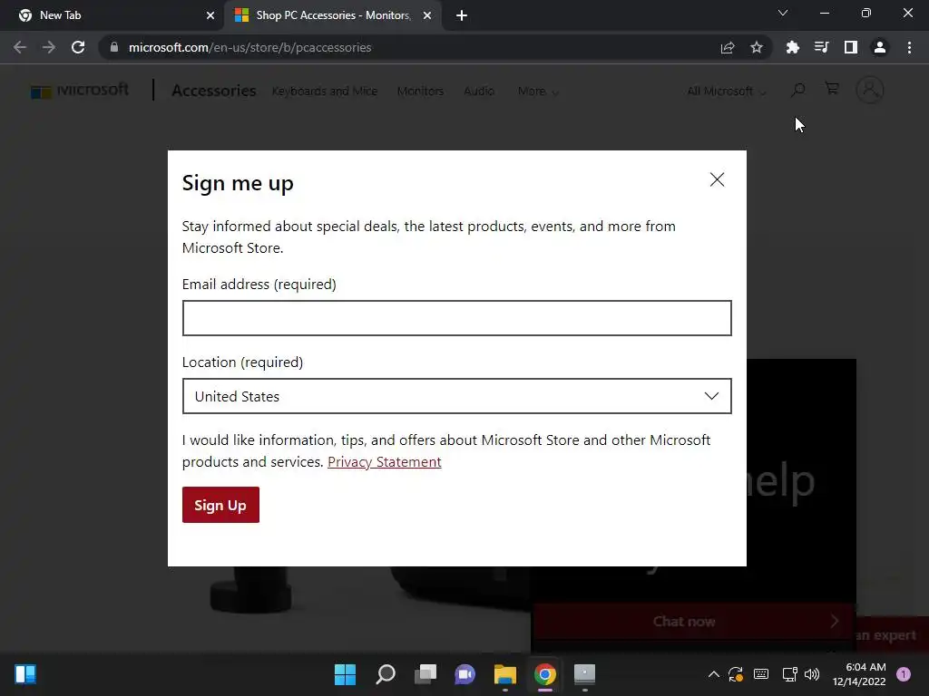Viewport: 929px width, 696px height.
Task: Launch the Chat app from taskbar
Action: click(x=465, y=674)
